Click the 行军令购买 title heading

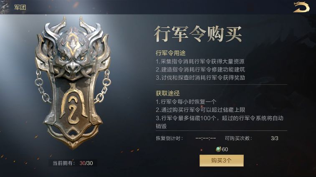[x=198, y=34]
